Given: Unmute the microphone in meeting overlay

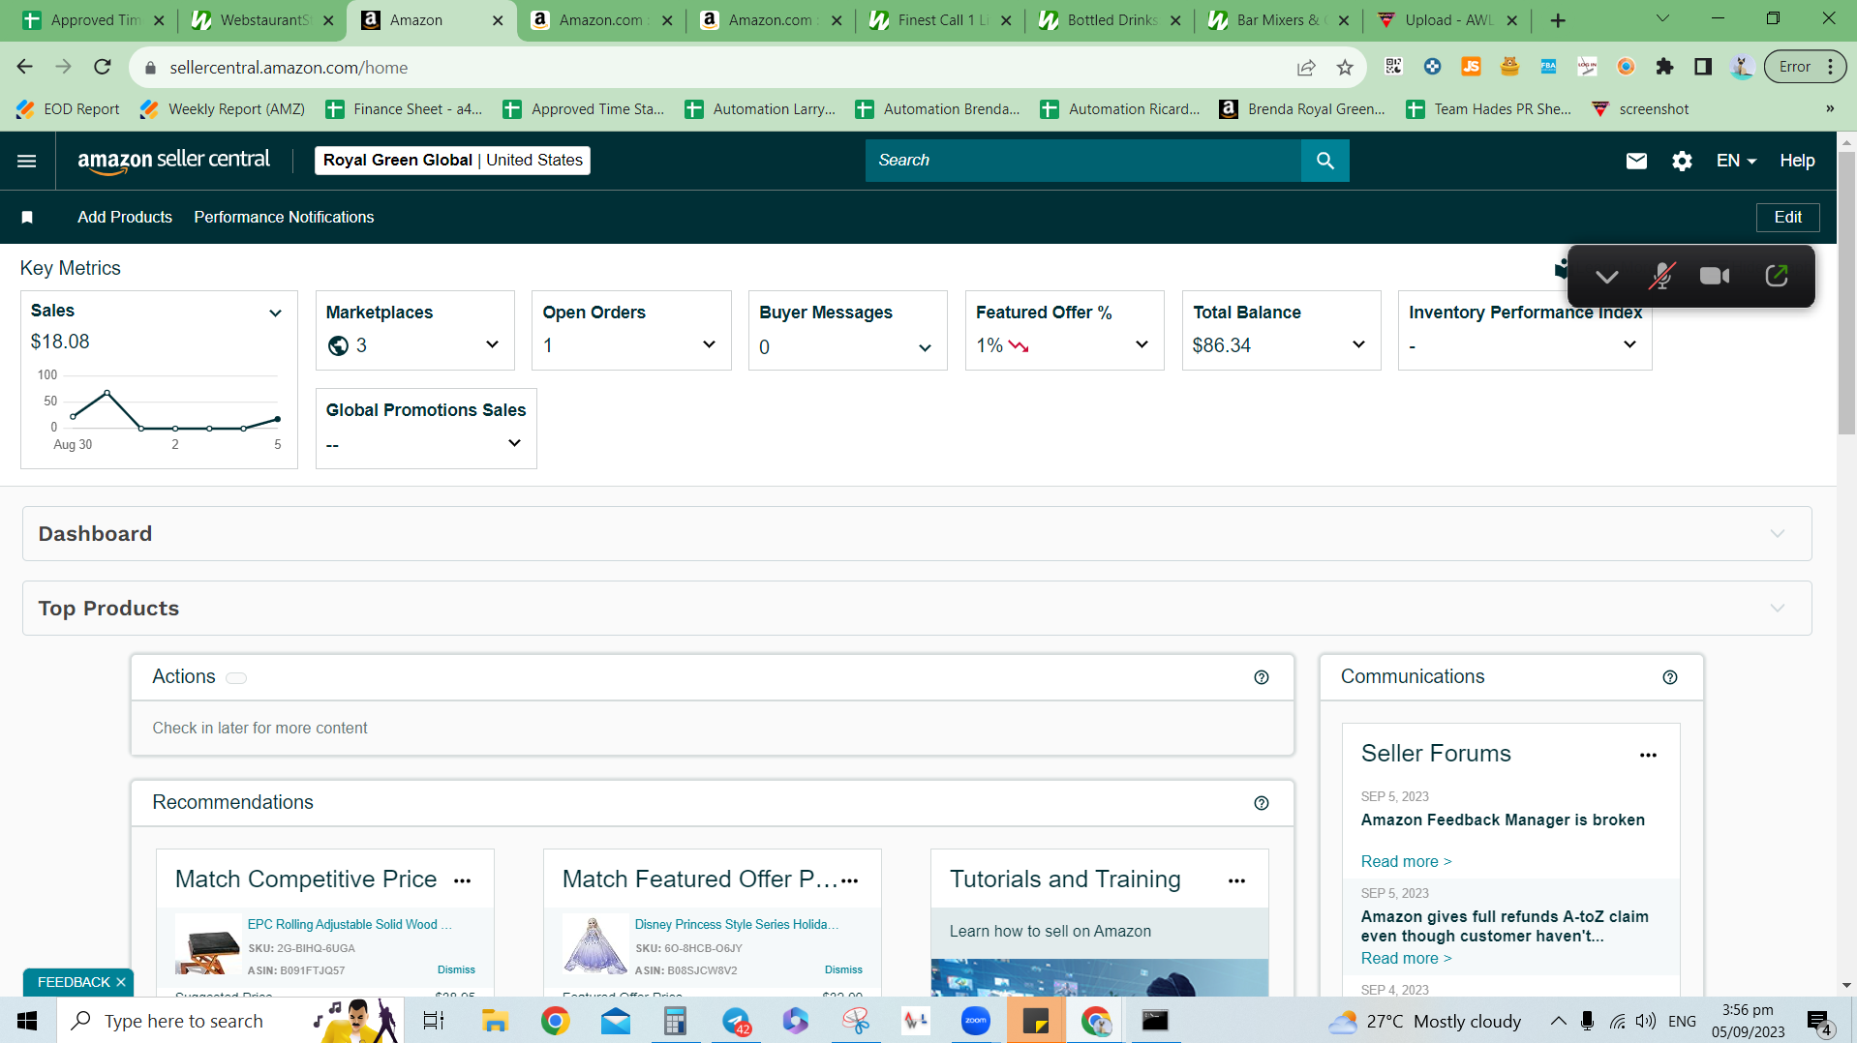Looking at the screenshot, I should 1661,277.
